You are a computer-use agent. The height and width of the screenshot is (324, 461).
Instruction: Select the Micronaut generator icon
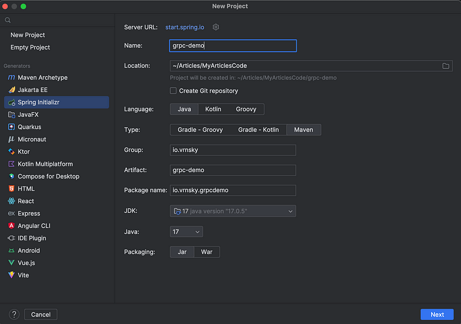tap(12, 139)
